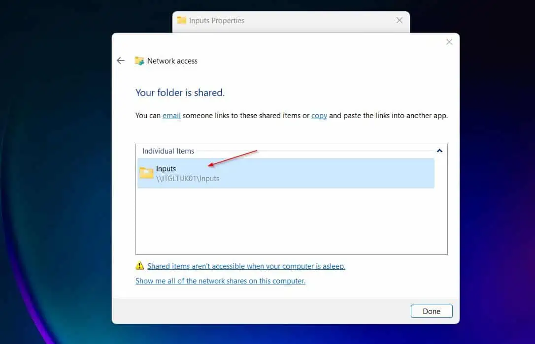Collapse the Individual Items group
Viewport: 535px width, 344px height.
(x=439, y=151)
